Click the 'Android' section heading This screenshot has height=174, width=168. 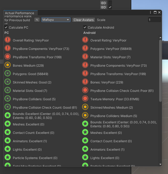(x=89, y=33)
